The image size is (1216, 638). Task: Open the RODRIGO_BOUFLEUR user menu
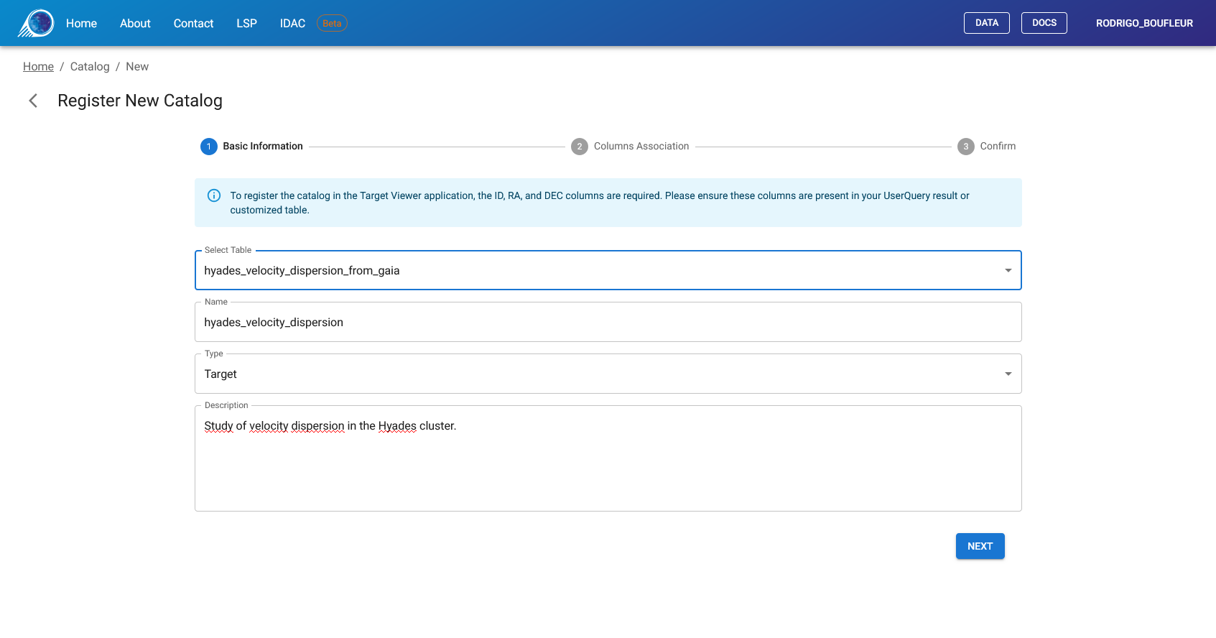[1143, 23]
